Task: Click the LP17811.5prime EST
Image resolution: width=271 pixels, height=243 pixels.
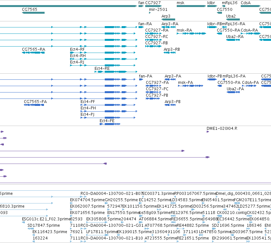Action: [97, 235]
